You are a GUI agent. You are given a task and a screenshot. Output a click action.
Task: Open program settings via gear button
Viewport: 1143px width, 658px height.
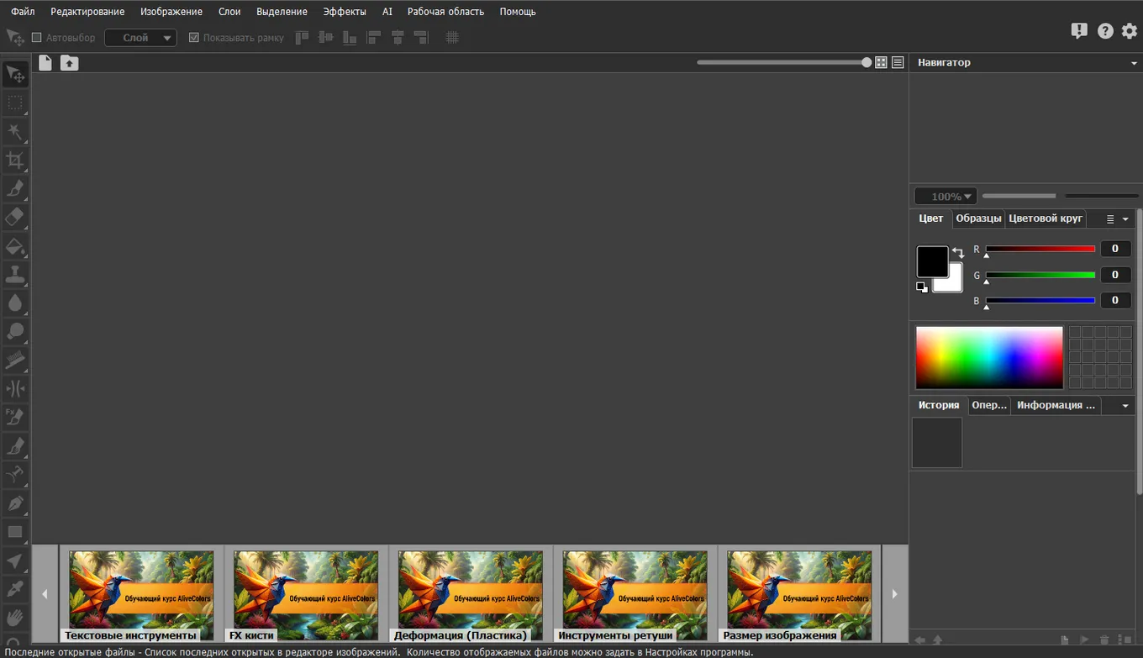(1130, 31)
